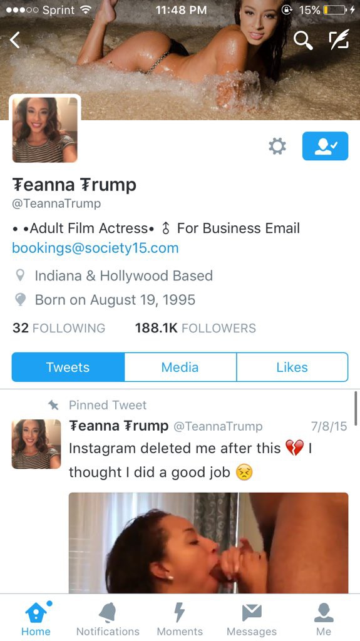Open the bookings@society15.com email link

[x=95, y=248]
